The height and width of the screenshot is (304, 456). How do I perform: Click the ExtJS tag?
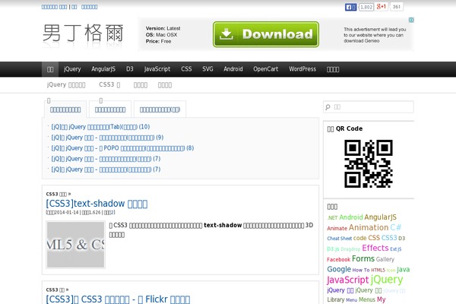[x=396, y=249]
